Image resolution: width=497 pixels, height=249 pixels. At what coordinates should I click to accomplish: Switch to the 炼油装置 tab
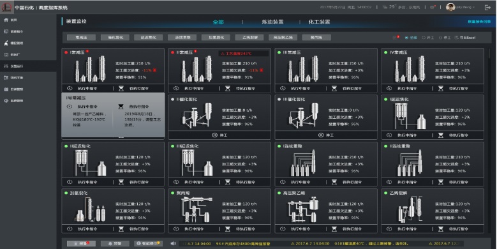click(272, 22)
